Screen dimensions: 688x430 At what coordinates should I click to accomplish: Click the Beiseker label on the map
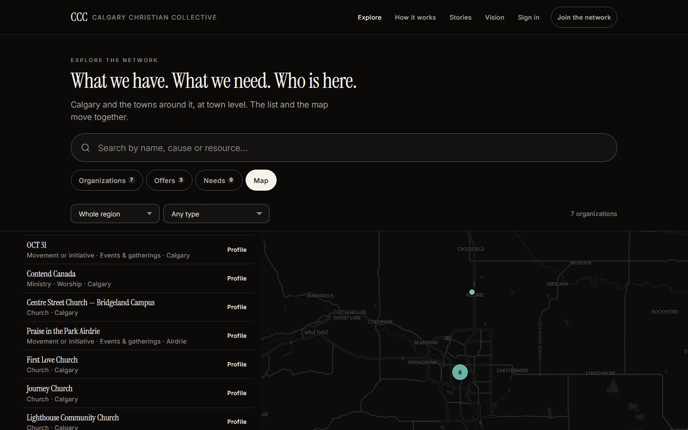[x=581, y=263]
